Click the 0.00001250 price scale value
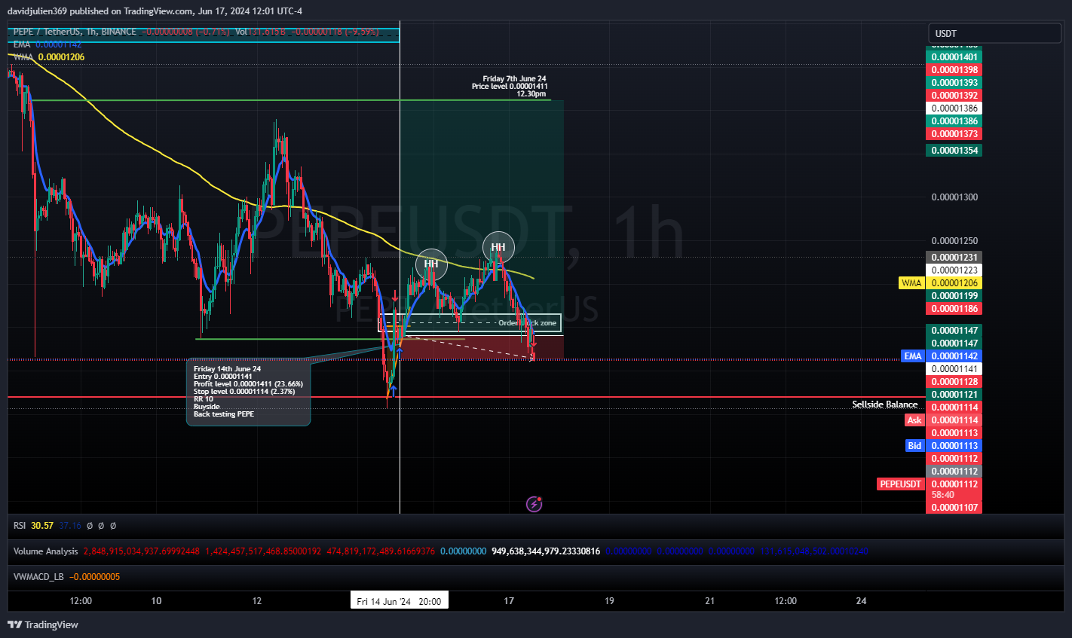Image resolution: width=1072 pixels, height=638 pixels. click(954, 241)
